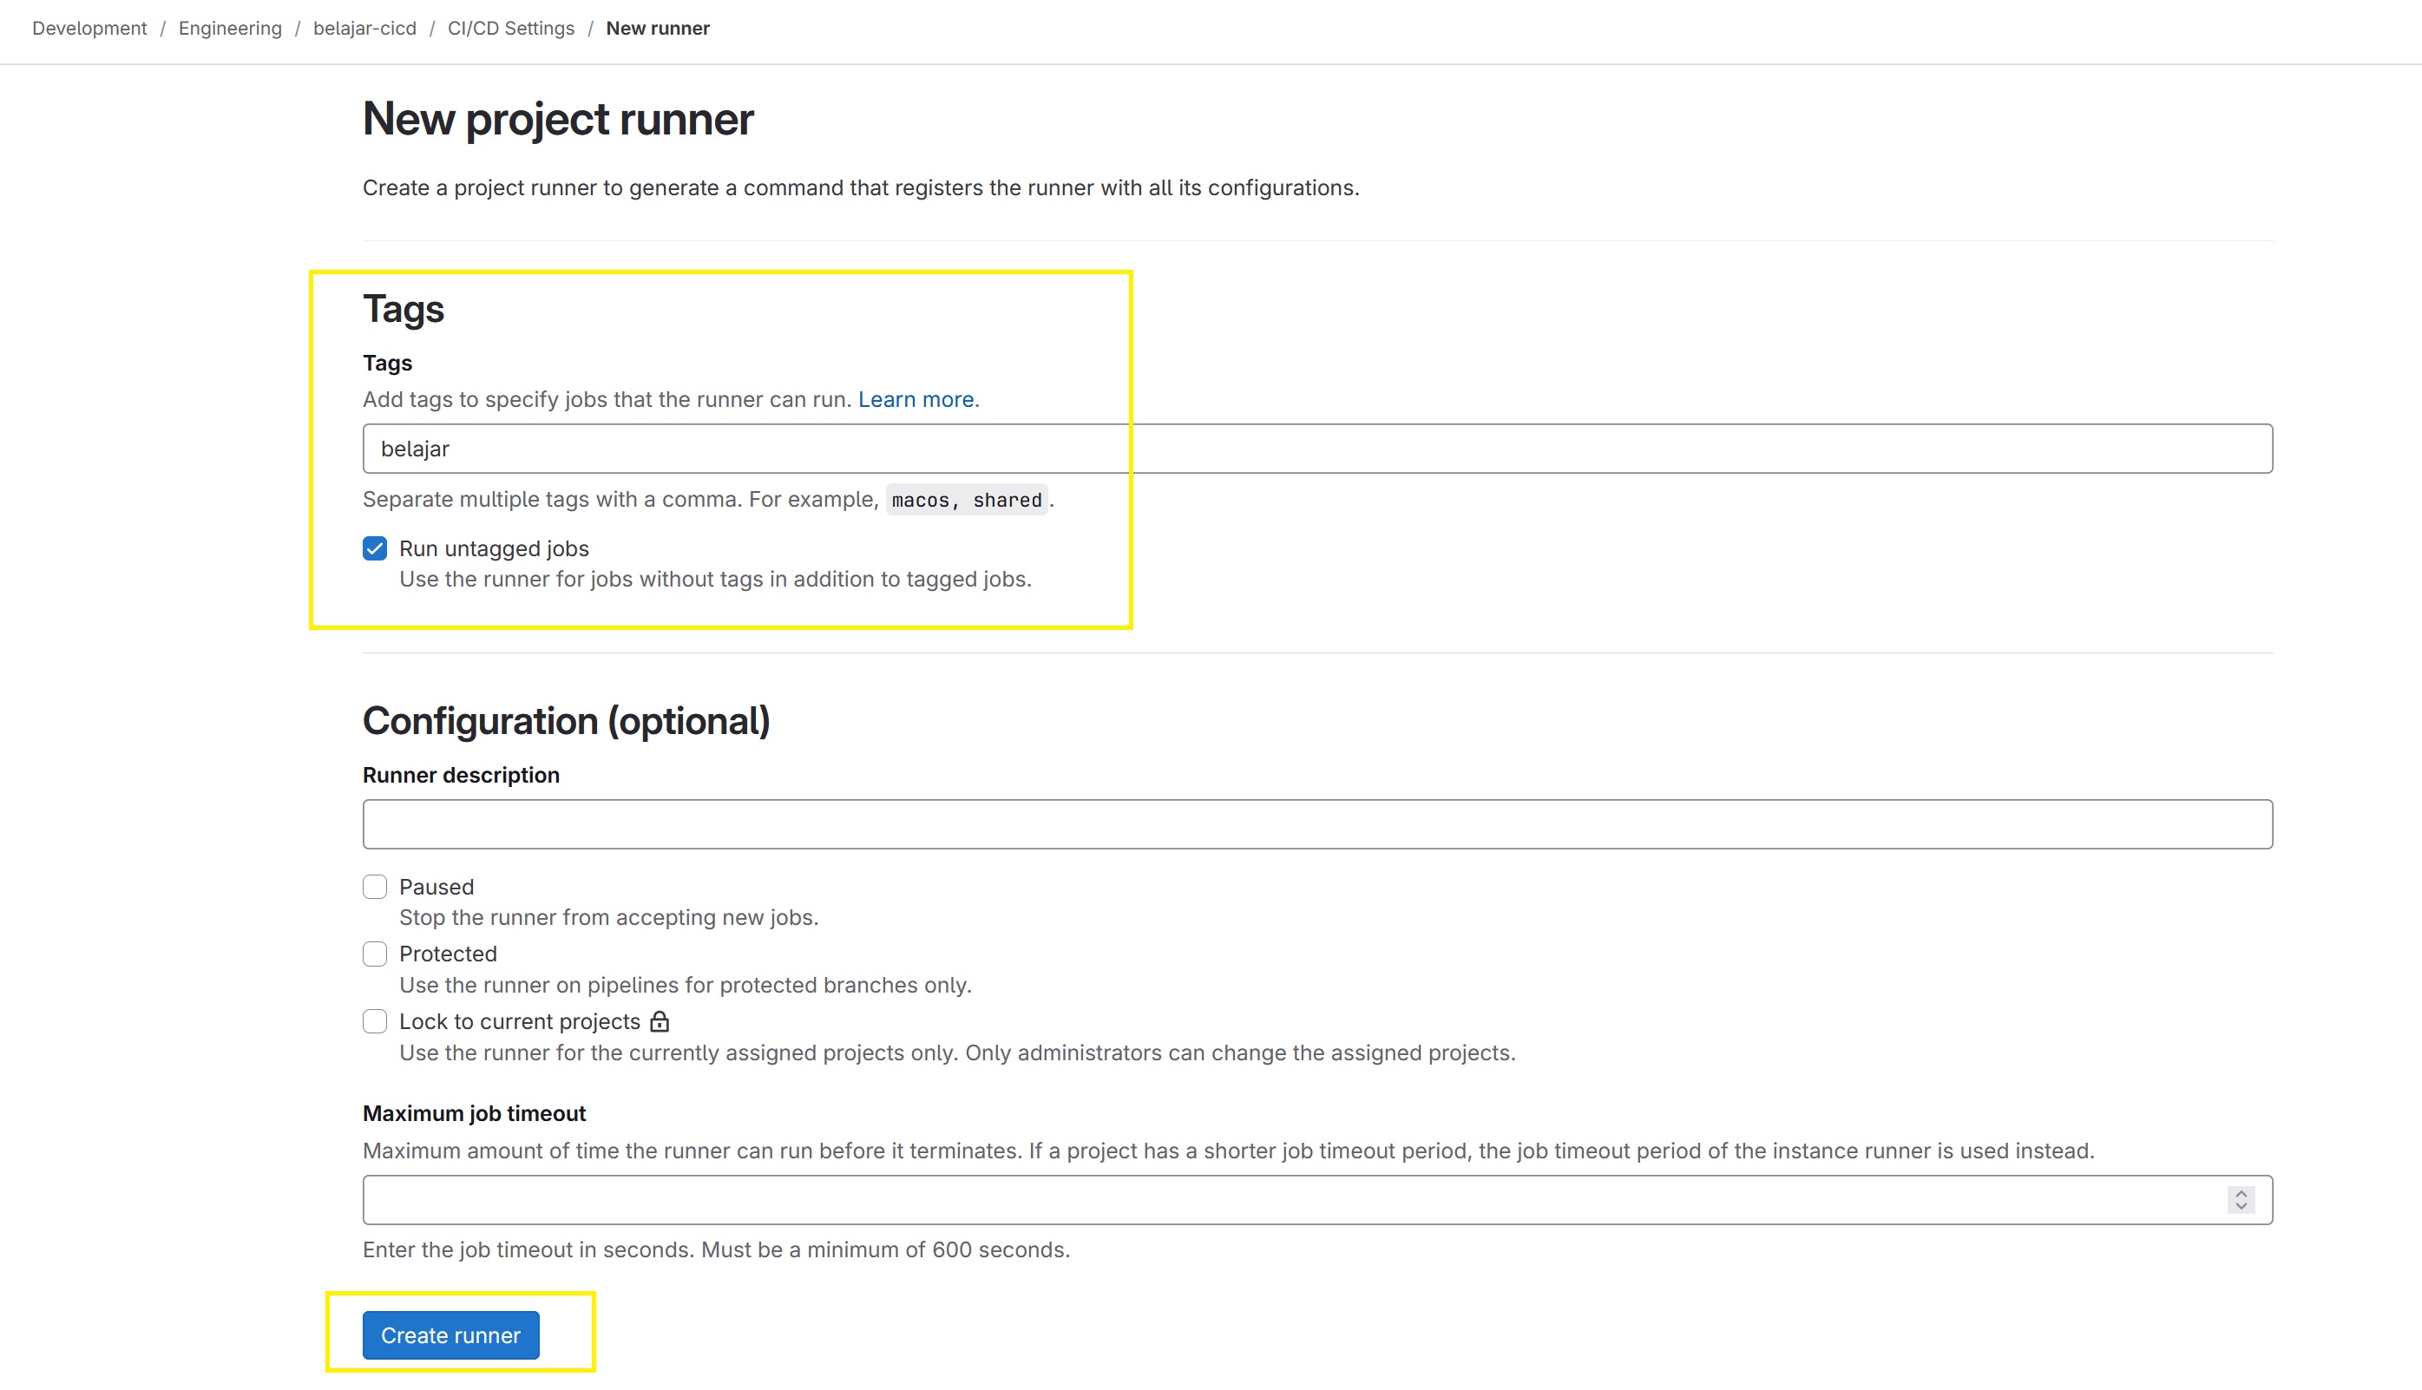Open the Development breadcrumb
This screenshot has width=2422, height=1390.
[x=89, y=28]
